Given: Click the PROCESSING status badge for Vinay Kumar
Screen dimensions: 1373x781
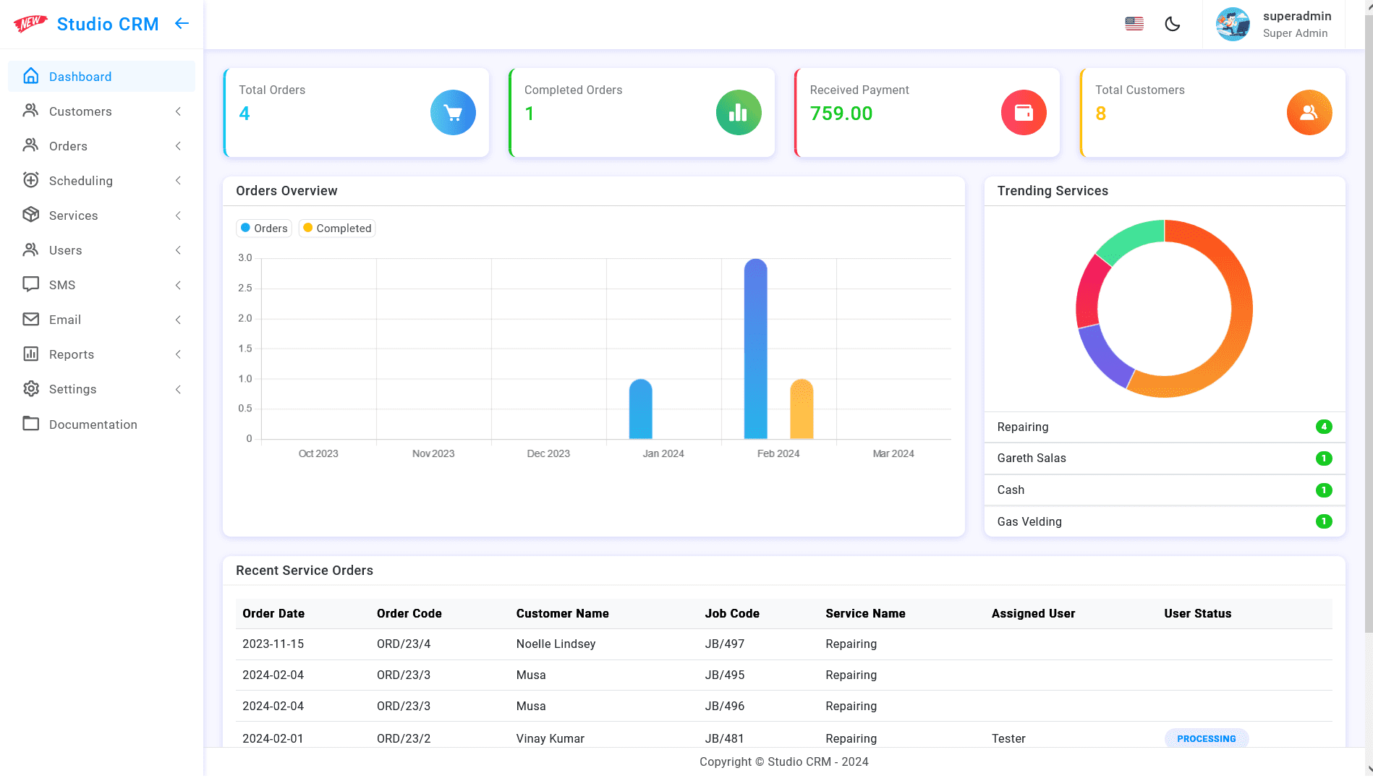Looking at the screenshot, I should [1206, 738].
